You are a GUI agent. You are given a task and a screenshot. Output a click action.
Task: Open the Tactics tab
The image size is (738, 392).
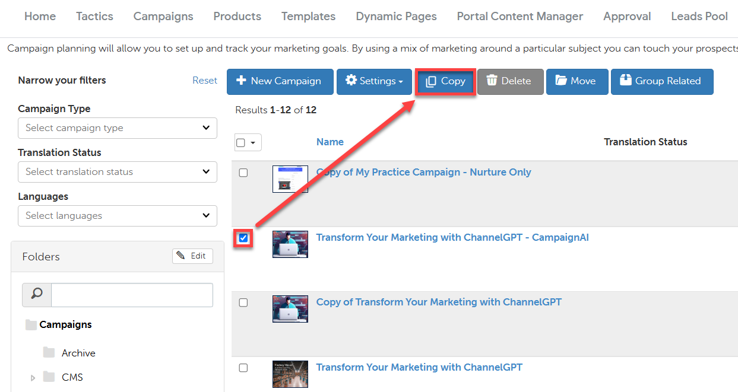(94, 17)
